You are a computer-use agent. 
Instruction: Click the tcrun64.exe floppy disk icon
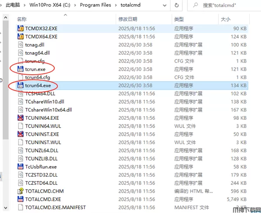(20, 85)
